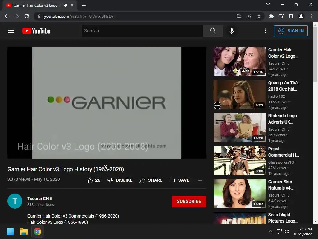Image resolution: width=318 pixels, height=239 pixels.
Task: Open Nintendo Logo Adverts UK thumbnail
Action: coord(239,127)
